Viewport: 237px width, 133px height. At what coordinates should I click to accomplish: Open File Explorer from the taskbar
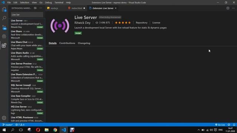coord(47,130)
